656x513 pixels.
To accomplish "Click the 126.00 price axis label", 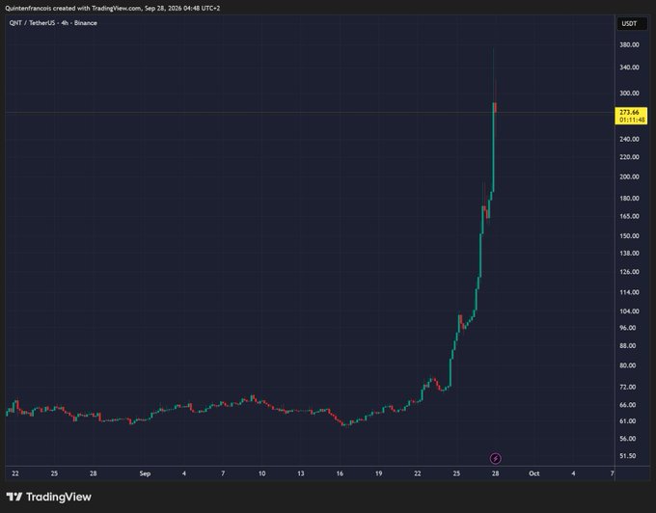I will pos(629,272).
